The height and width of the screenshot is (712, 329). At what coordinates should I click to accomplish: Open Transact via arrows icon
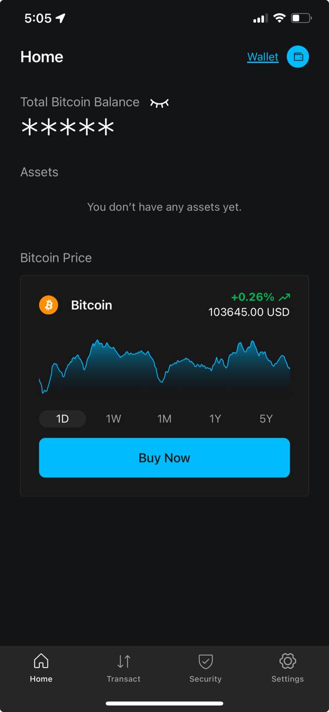click(124, 661)
